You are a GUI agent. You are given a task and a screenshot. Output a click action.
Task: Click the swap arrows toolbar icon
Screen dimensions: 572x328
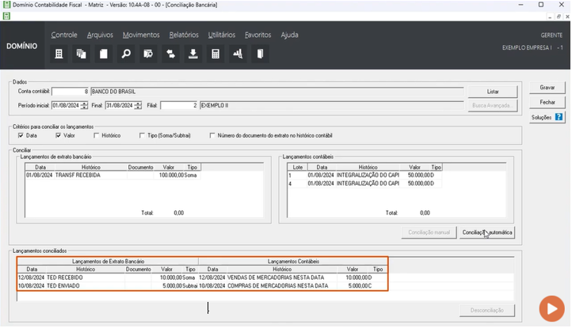[x=170, y=55]
